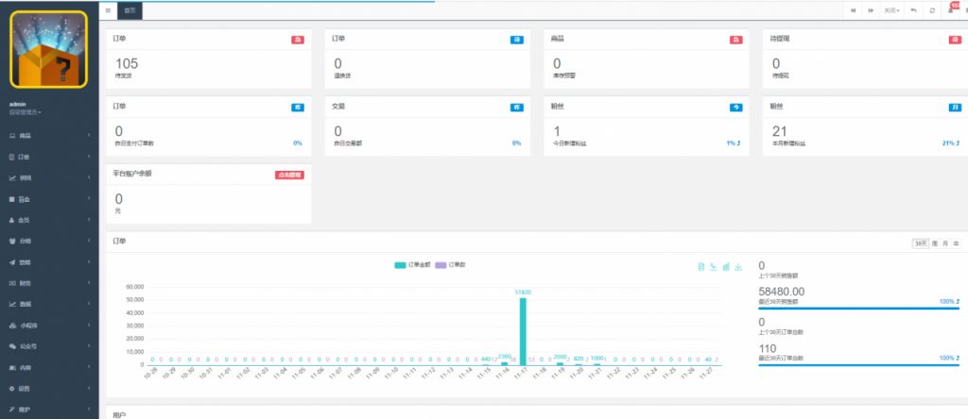Click the red 点击提现 button
The width and height of the screenshot is (968, 419).
[289, 175]
